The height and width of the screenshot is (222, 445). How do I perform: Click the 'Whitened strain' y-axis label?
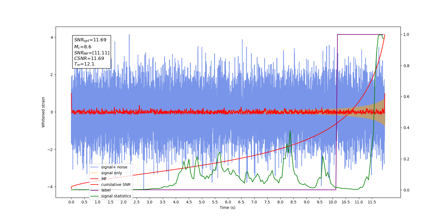coord(43,112)
